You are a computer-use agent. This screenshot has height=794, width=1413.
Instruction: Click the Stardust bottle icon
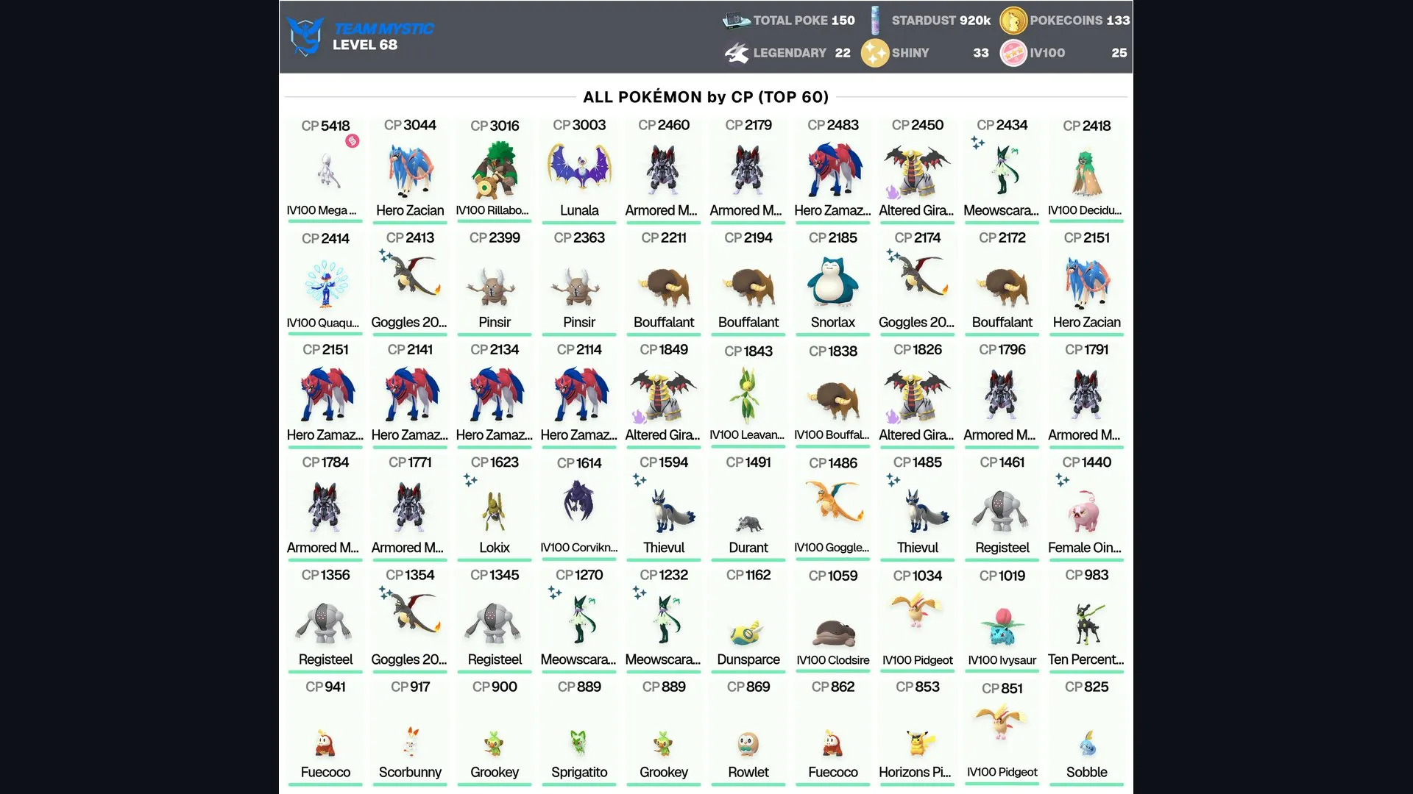[x=875, y=21]
